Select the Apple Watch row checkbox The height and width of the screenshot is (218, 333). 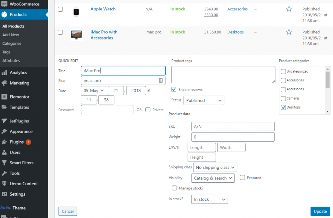click(x=60, y=9)
